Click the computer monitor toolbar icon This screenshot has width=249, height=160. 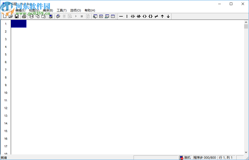pos(51,16)
